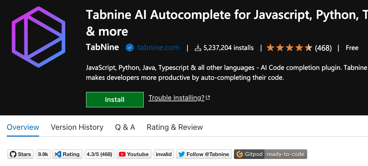Select the Overview tab
The width and height of the screenshot is (368, 166).
pyautogui.click(x=23, y=127)
